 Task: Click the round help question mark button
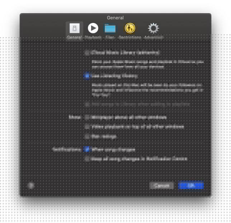pyautogui.click(x=31, y=185)
